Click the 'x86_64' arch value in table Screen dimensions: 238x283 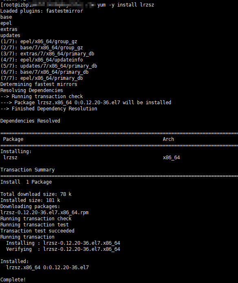click(171, 158)
